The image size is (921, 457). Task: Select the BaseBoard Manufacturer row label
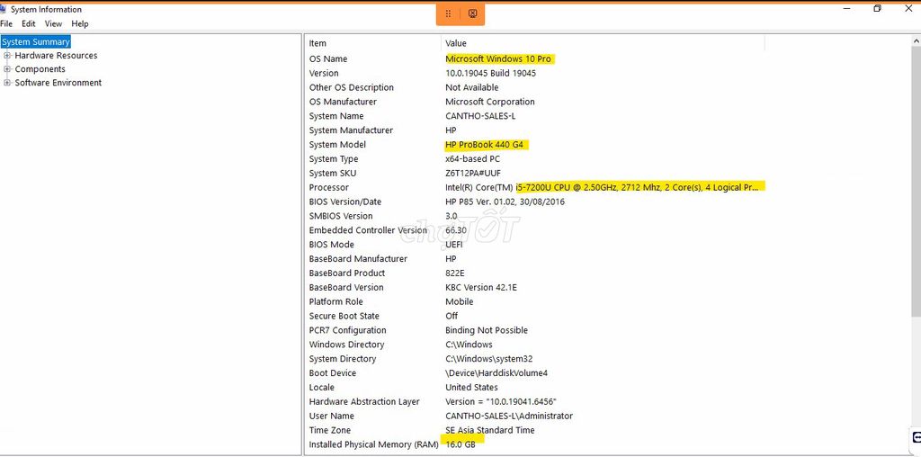358,258
